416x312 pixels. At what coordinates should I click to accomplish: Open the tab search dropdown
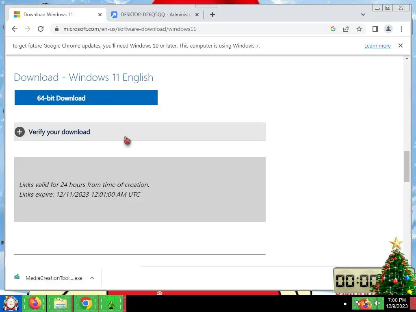(x=363, y=15)
